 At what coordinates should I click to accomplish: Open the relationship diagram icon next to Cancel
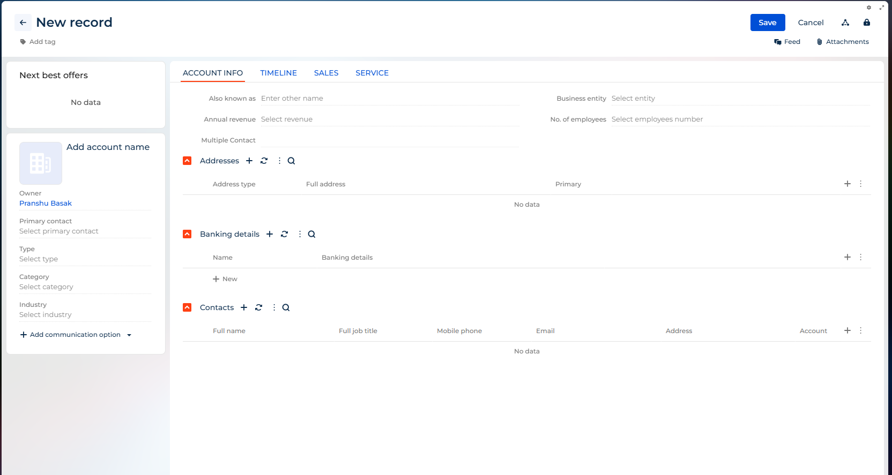tap(845, 22)
